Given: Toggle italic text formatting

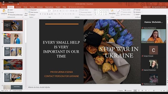Looking at the screenshot, I should coord(43,14).
